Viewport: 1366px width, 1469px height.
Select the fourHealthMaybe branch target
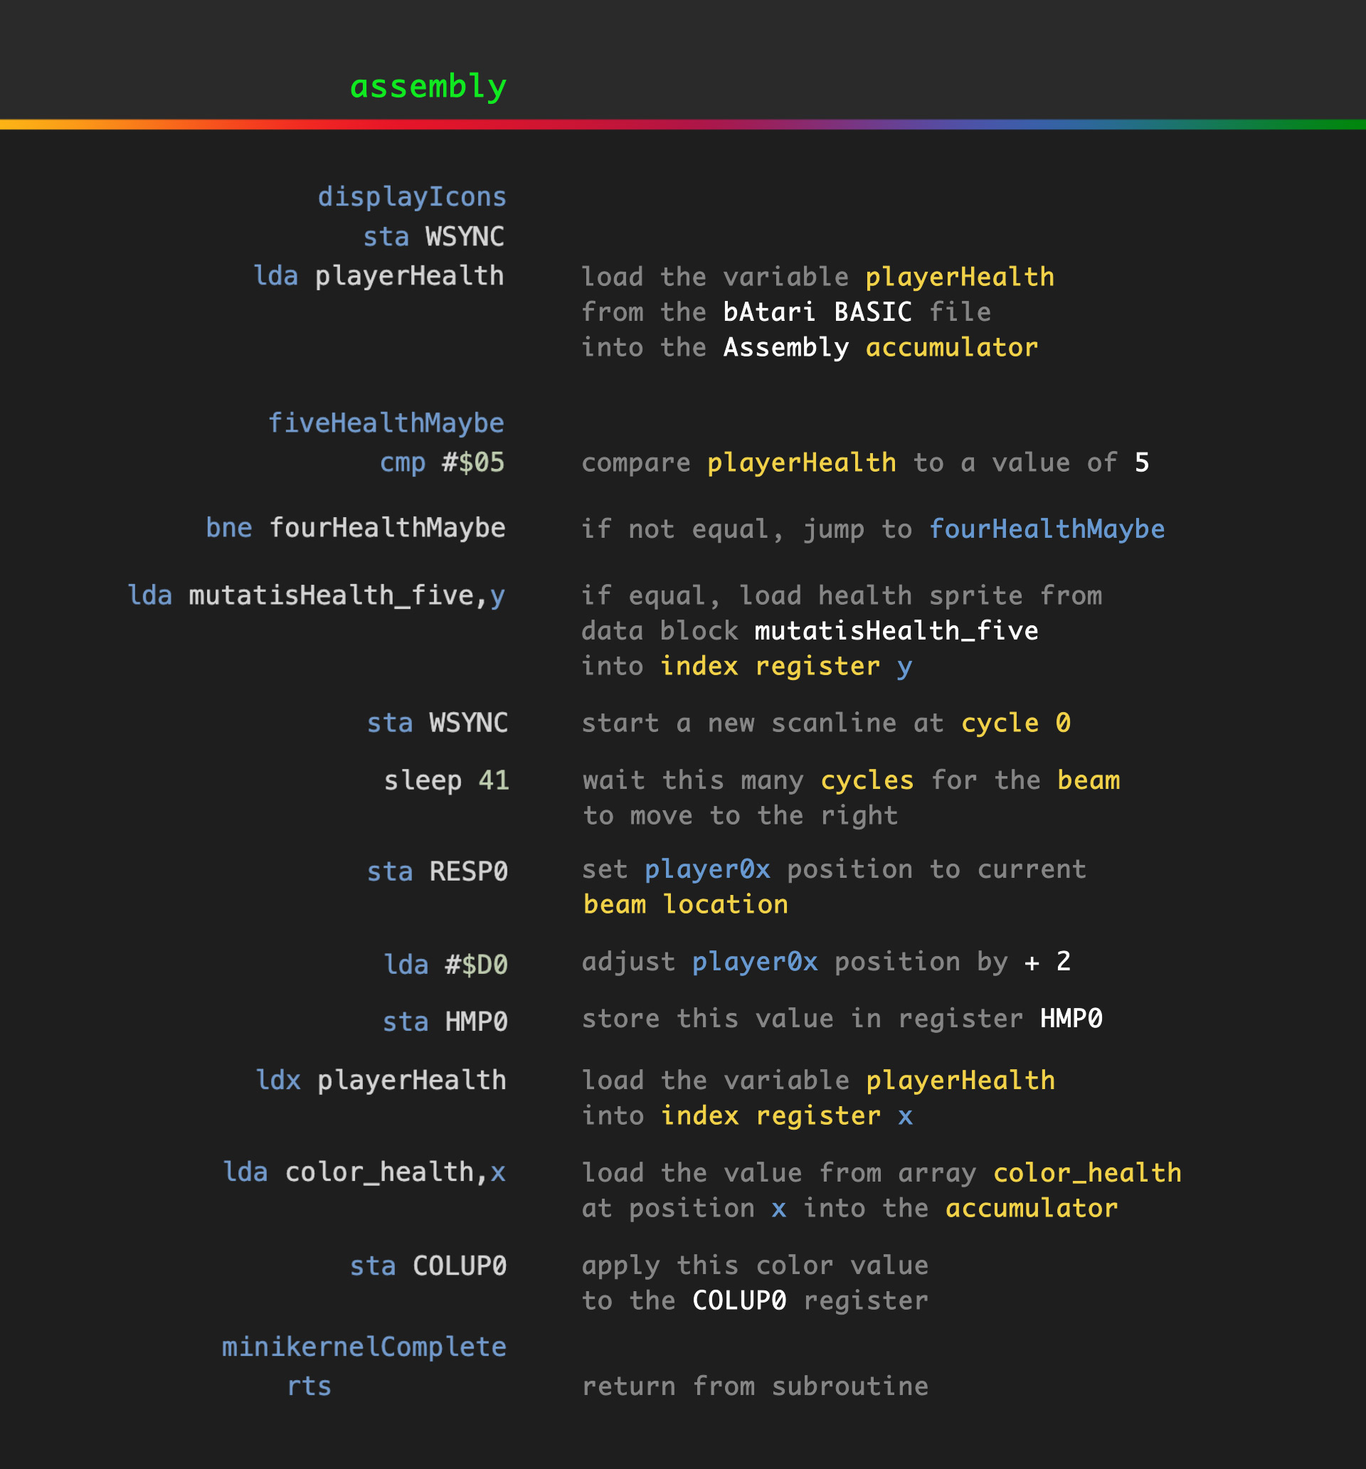pyautogui.click(x=387, y=528)
